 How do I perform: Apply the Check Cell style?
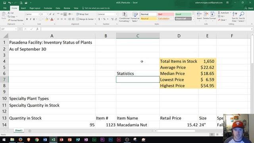(x=183, y=19)
